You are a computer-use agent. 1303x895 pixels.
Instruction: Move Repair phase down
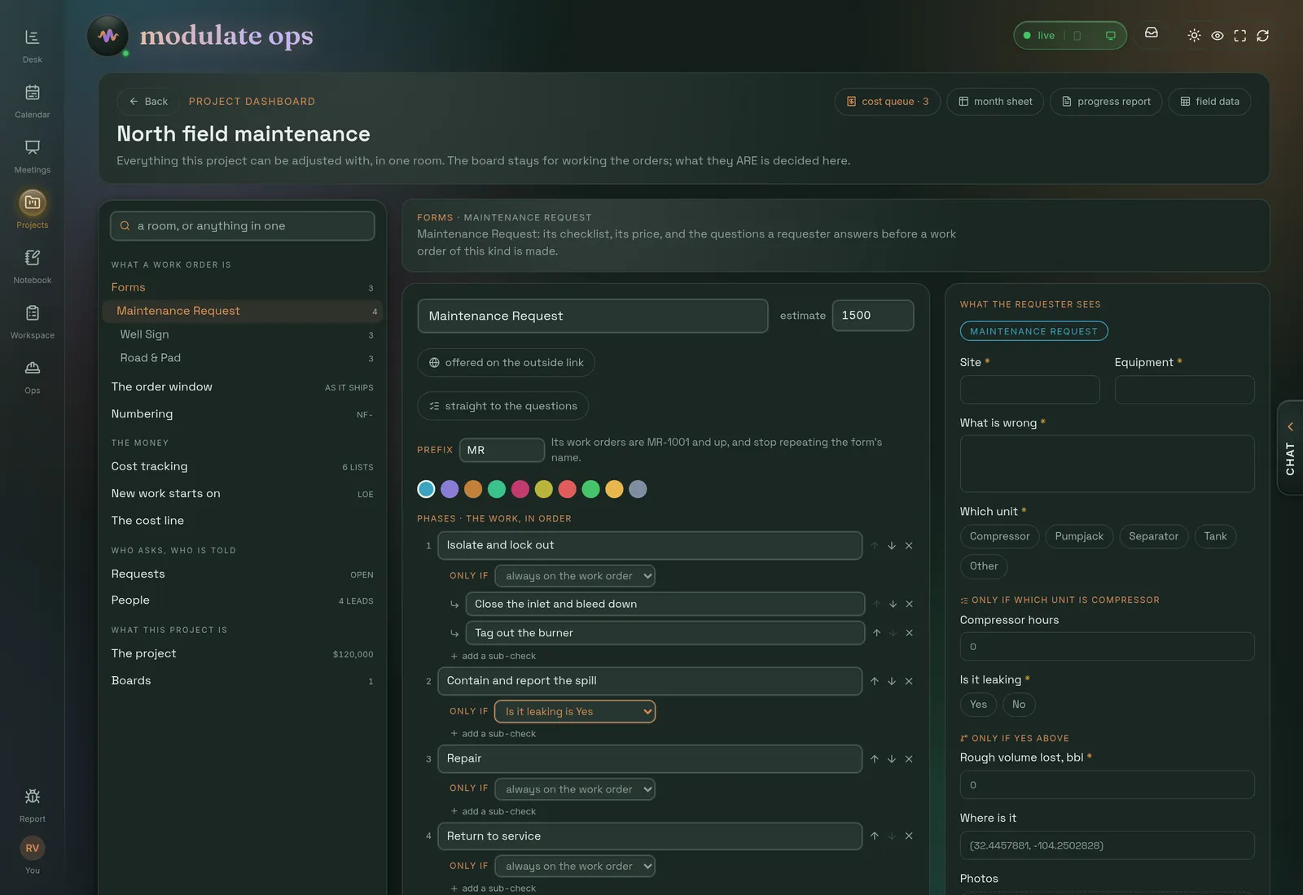[x=892, y=758]
